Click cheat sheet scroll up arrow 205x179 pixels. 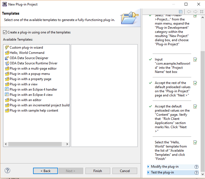point(203,17)
